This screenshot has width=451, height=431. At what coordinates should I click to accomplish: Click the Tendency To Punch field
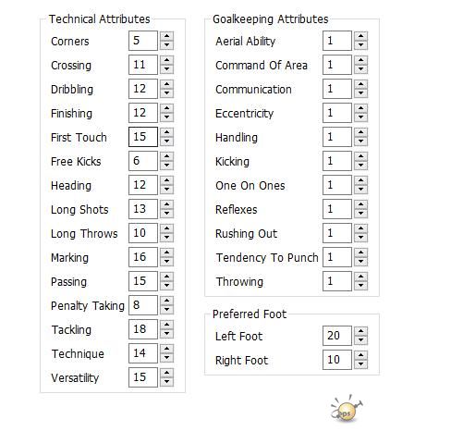pyautogui.click(x=337, y=257)
